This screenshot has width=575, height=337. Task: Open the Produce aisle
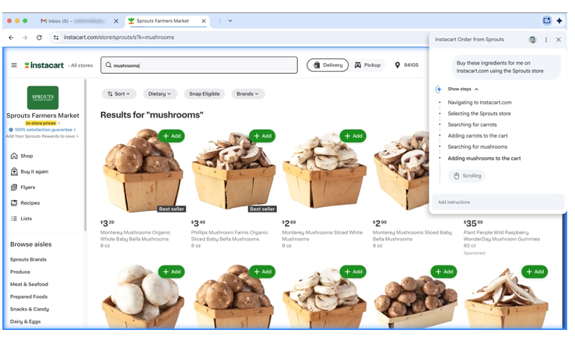[20, 272]
